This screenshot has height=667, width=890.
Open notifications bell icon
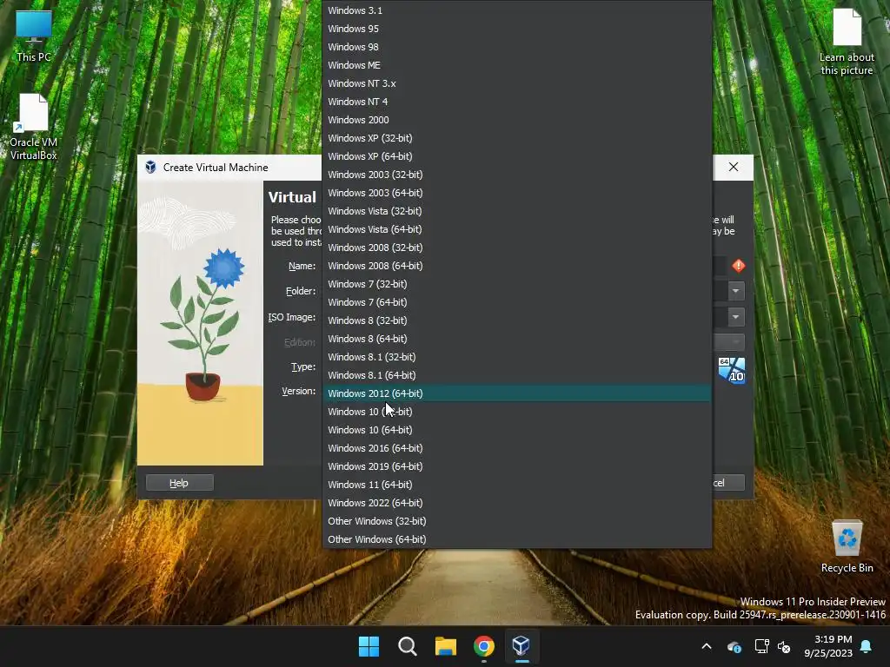tap(867, 646)
